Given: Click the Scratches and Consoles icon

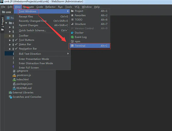Looking at the screenshot, I should click(x=10, y=97).
